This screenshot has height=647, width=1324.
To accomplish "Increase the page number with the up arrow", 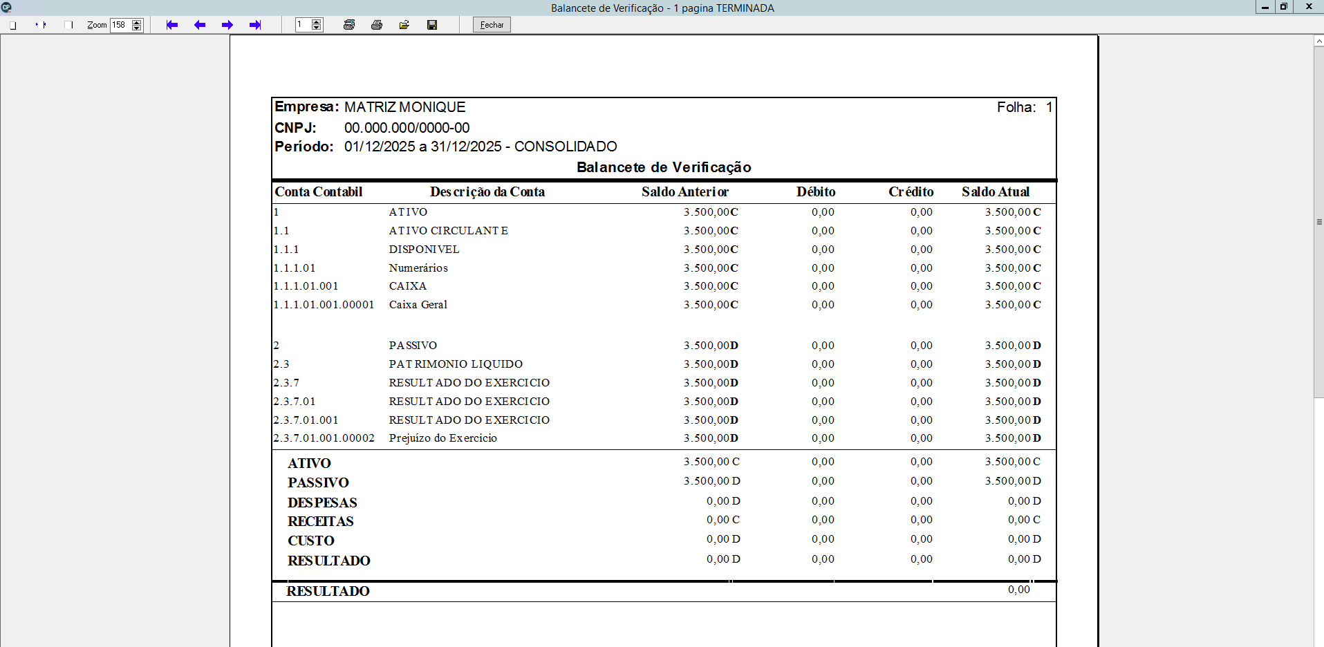I will 317,22.
